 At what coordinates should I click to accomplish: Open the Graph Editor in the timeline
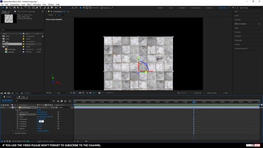70,101
